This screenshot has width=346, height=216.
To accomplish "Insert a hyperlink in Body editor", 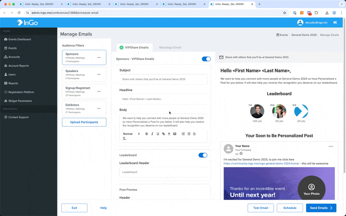I will coord(163,134).
